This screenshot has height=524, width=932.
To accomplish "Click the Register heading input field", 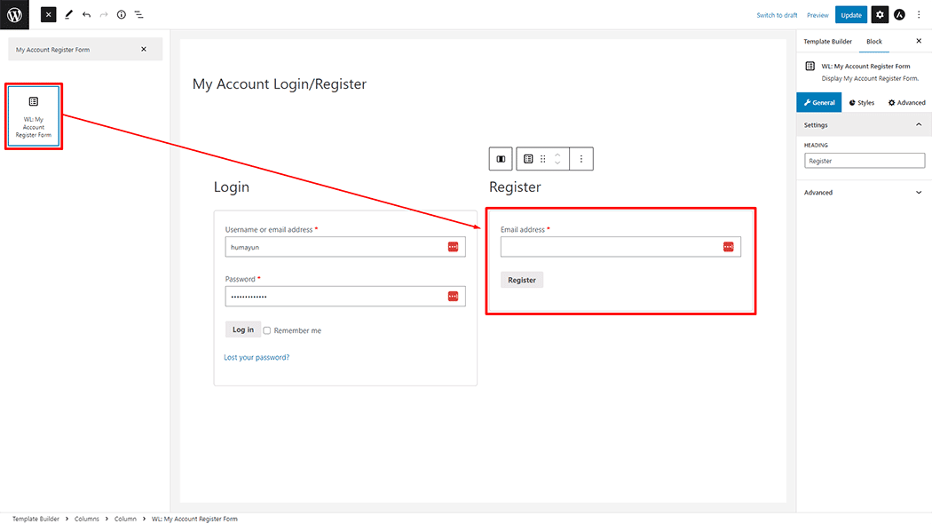I will (864, 160).
